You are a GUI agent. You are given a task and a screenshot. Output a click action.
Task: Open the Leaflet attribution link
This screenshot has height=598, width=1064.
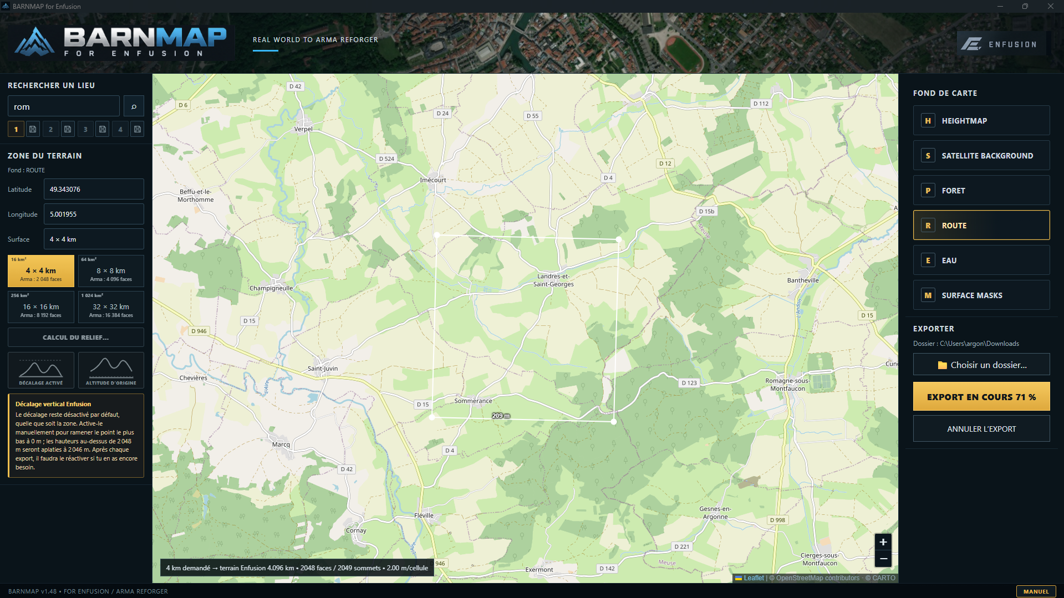(754, 578)
